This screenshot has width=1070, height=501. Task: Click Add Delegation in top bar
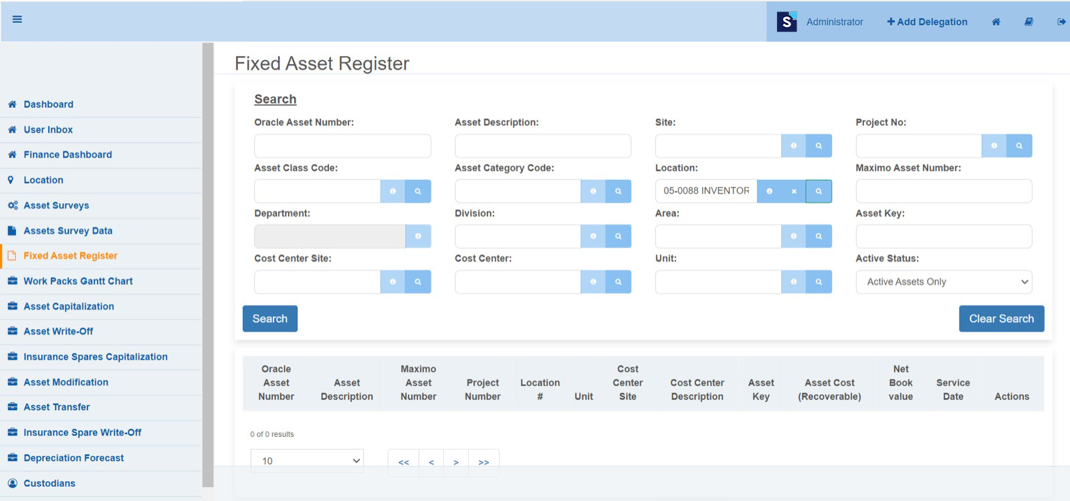pyautogui.click(x=927, y=22)
